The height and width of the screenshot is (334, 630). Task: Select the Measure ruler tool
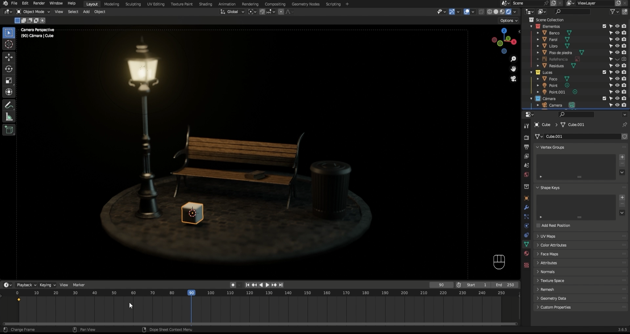(9, 117)
